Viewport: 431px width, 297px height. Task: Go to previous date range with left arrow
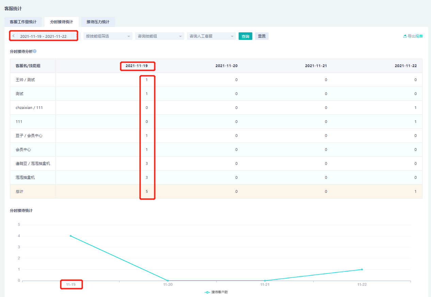[x=13, y=36]
